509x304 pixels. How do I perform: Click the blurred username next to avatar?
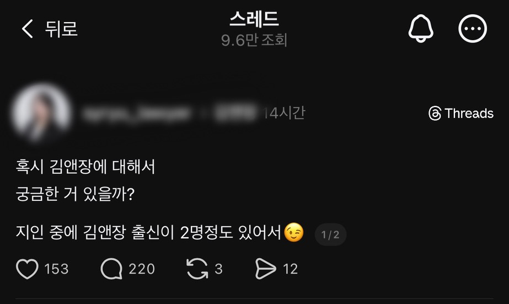[136, 114]
